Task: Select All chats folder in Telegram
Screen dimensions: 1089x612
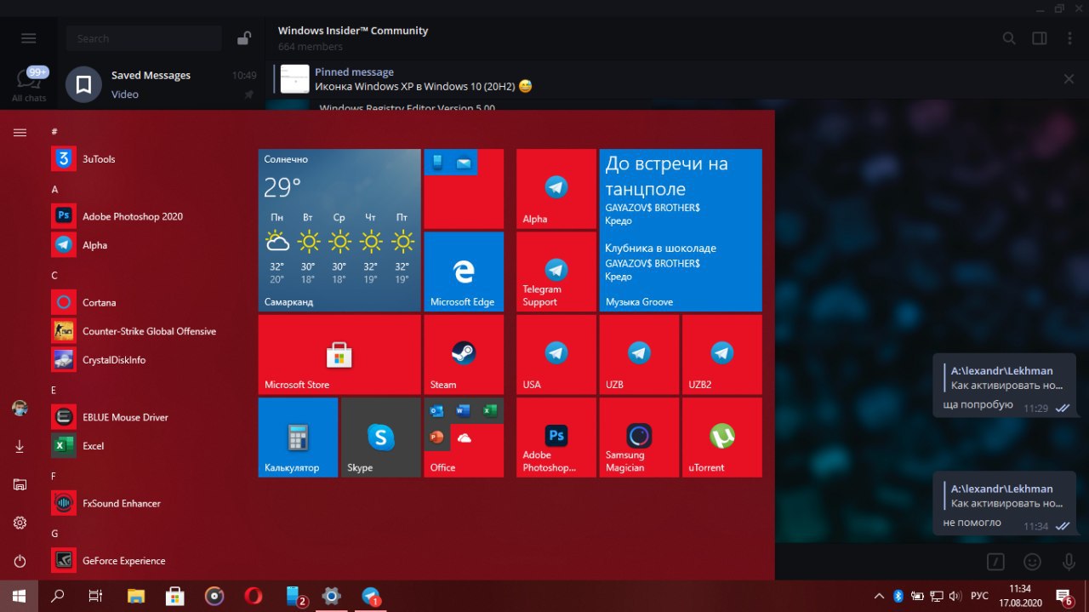Action: pyautogui.click(x=29, y=85)
